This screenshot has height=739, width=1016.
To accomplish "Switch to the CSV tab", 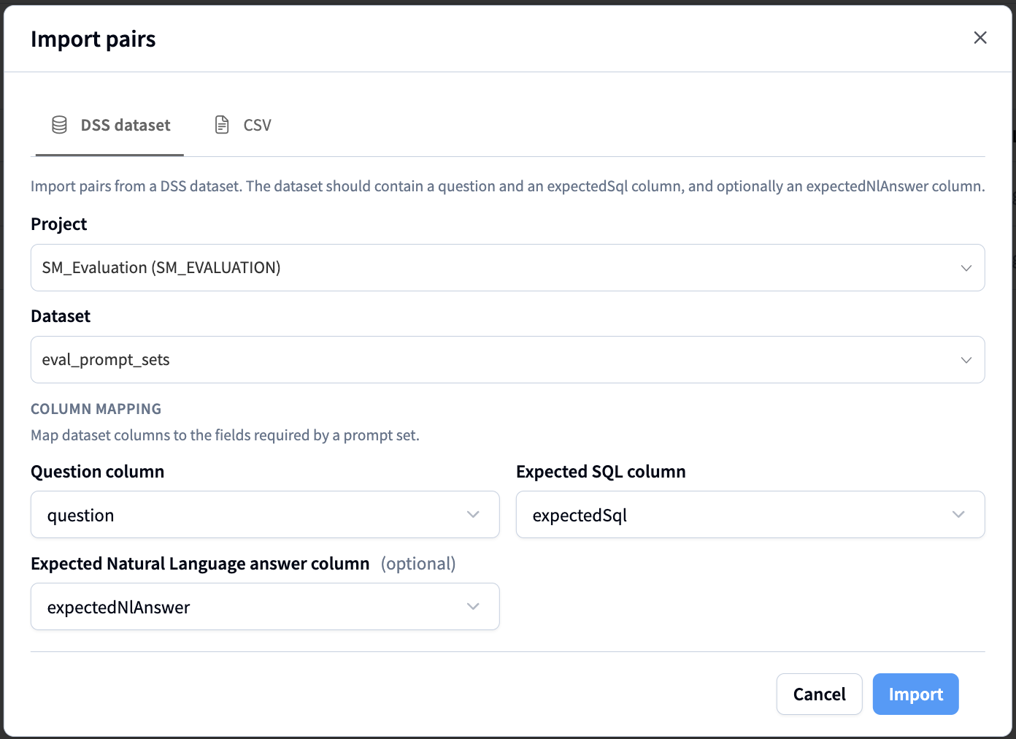I will tap(242, 125).
